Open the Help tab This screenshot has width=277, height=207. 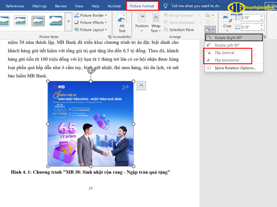click(96, 6)
